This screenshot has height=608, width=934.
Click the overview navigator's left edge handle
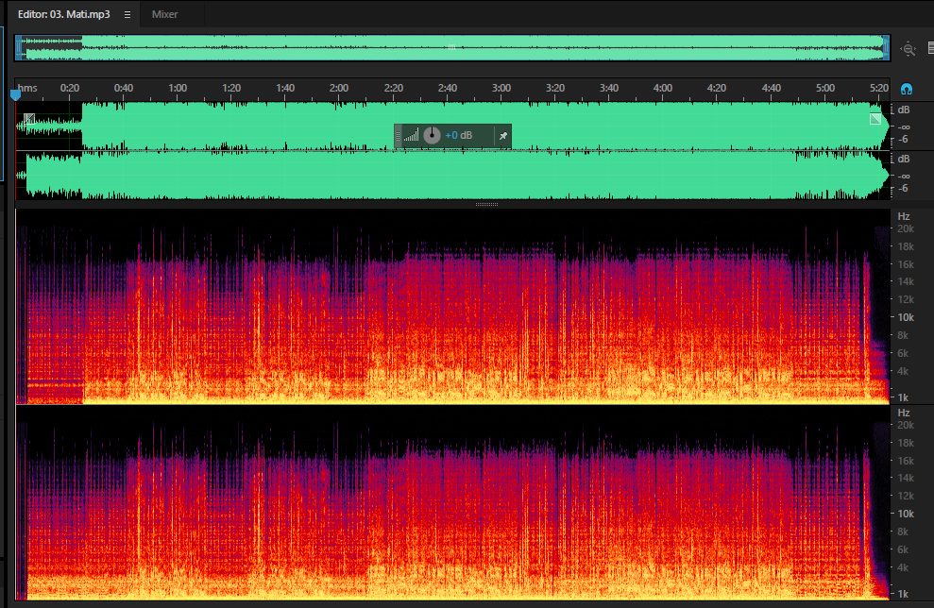pos(19,47)
